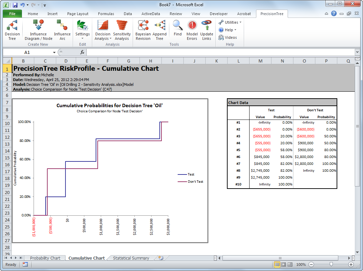363x271 pixels.
Task: Switch to the Home ribbon tab
Action: pos(33,14)
